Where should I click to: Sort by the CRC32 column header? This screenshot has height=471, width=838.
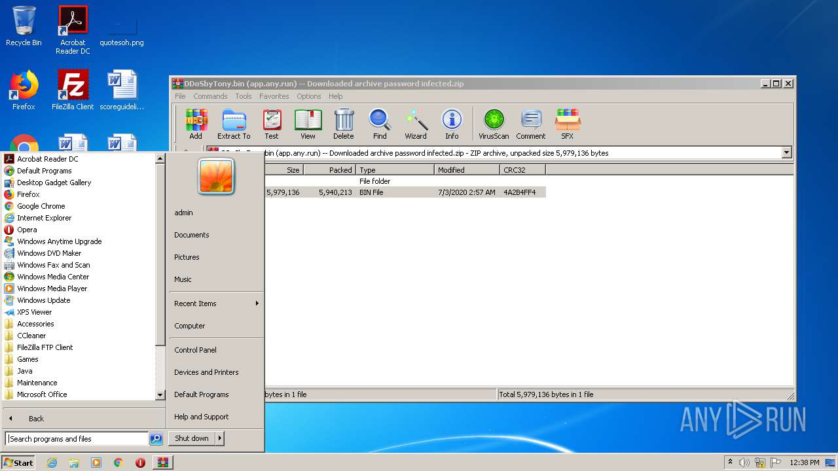tap(522, 169)
